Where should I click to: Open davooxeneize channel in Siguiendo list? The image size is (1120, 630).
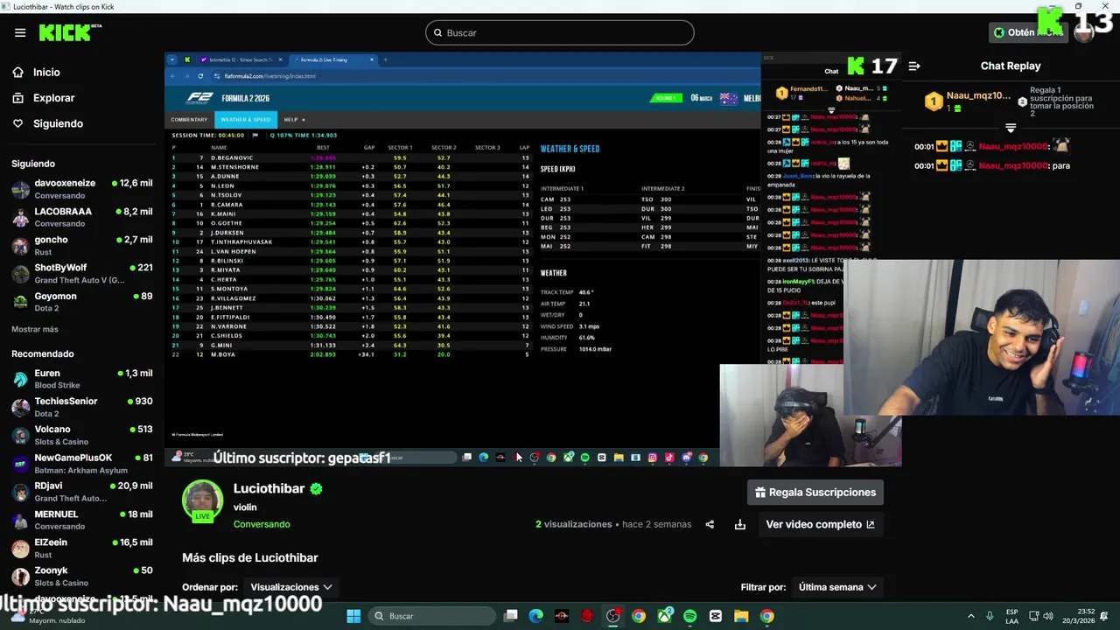click(82, 189)
